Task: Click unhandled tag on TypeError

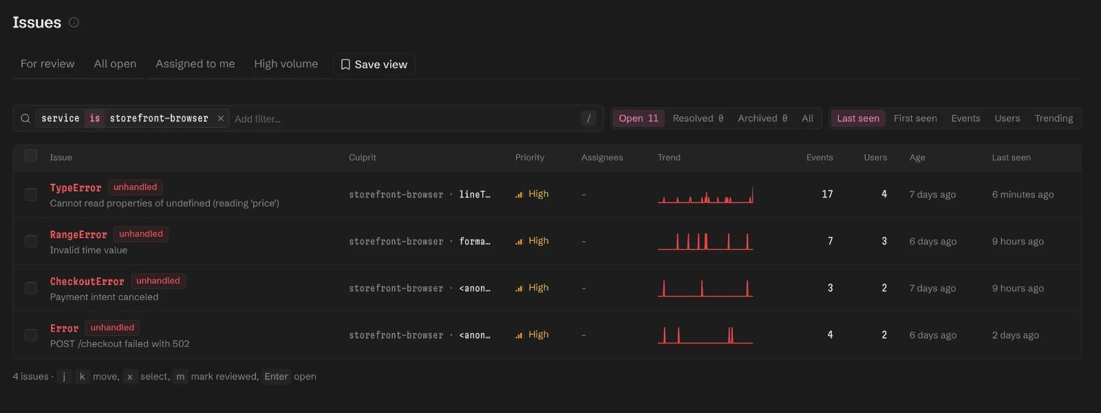Action: pyautogui.click(x=135, y=187)
